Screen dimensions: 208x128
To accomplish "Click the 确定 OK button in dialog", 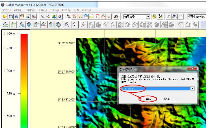I will click(x=149, y=99).
